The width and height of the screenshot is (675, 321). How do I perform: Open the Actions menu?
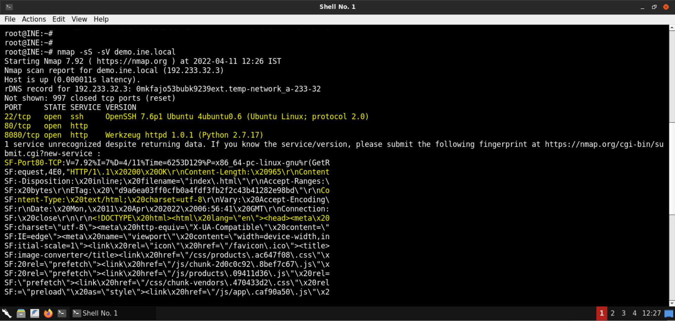pyautogui.click(x=34, y=19)
